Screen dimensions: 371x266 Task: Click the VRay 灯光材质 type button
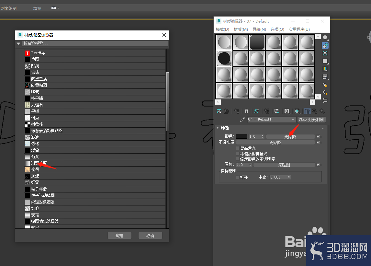[x=311, y=119]
